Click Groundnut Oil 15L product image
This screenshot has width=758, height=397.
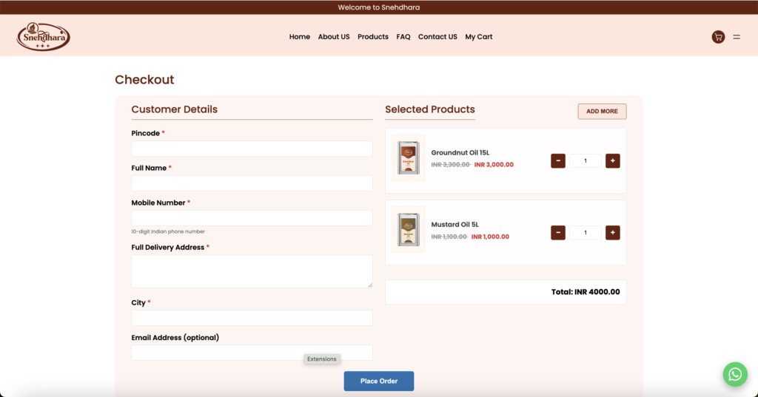408,158
